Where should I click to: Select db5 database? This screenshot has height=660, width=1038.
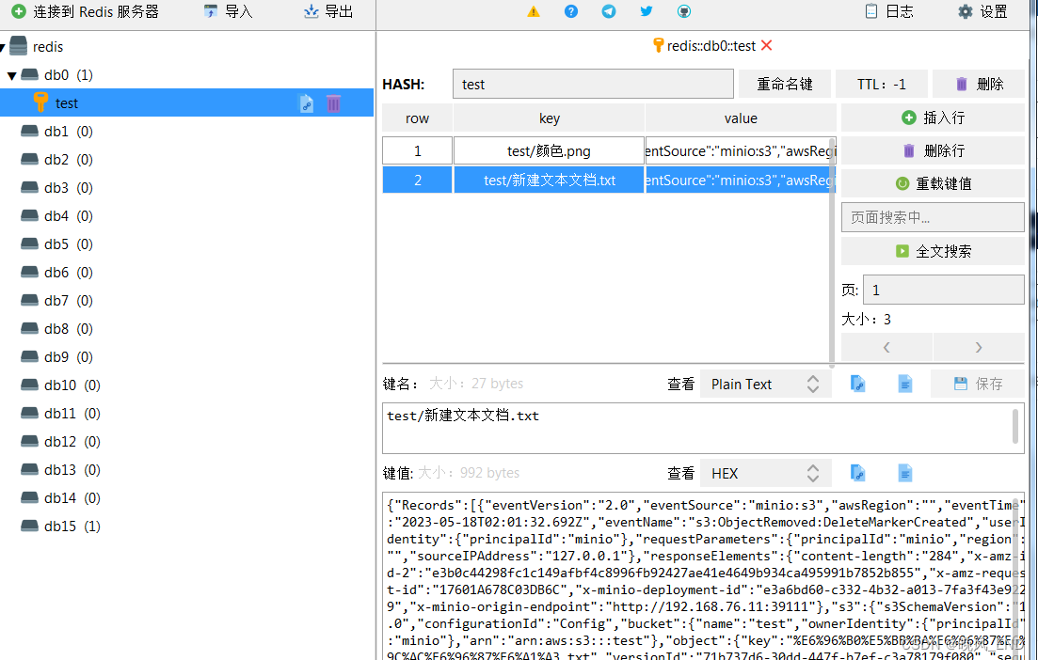pyautogui.click(x=56, y=244)
